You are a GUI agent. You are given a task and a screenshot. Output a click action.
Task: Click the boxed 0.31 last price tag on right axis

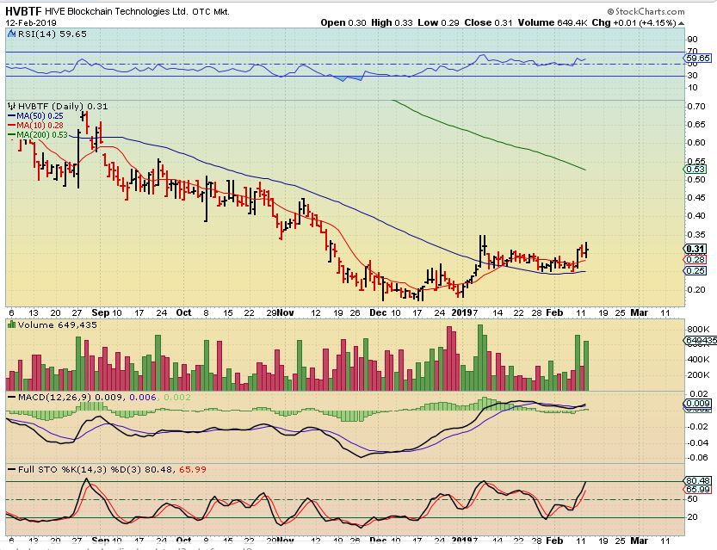pyautogui.click(x=695, y=249)
